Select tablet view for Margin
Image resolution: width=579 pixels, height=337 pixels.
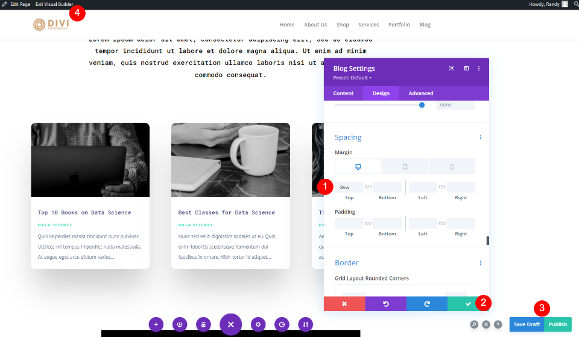click(405, 167)
